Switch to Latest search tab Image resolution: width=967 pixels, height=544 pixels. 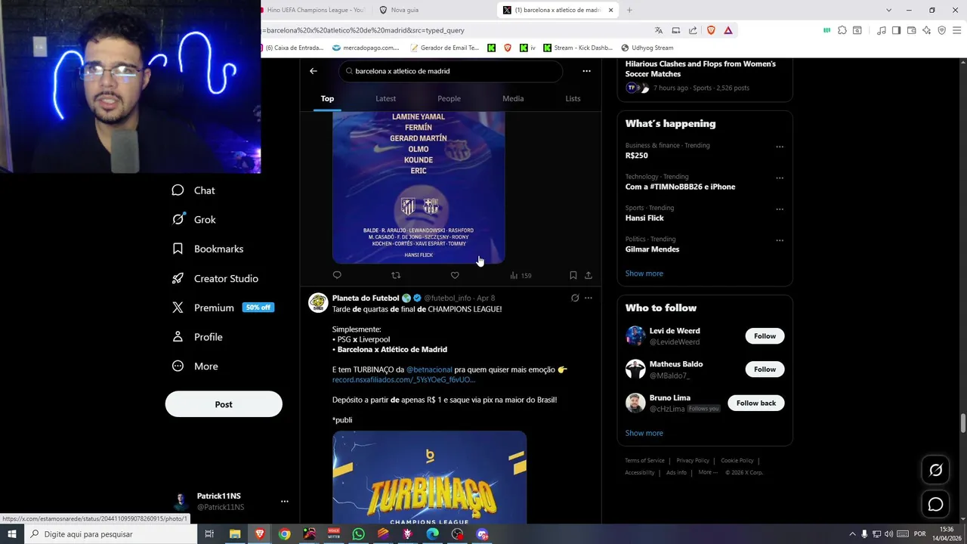pos(385,98)
